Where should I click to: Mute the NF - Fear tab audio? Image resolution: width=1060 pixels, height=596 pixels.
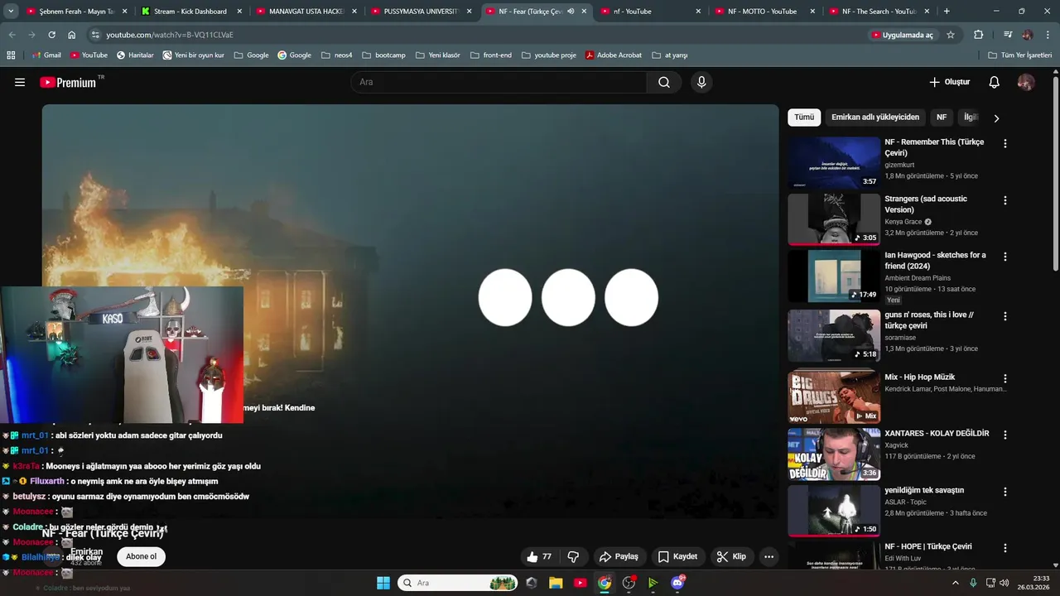(571, 12)
